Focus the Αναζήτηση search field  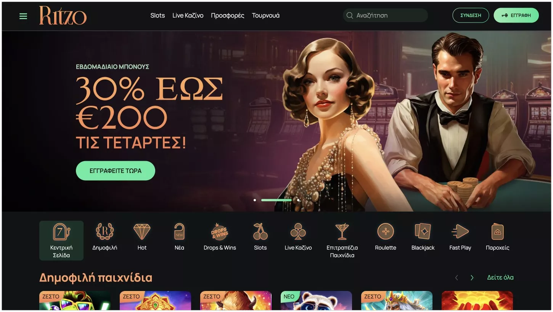point(386,16)
